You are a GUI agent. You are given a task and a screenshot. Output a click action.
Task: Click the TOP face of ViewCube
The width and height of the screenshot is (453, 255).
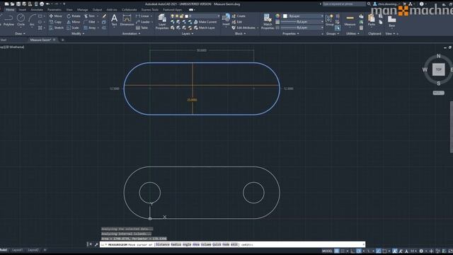439,69
